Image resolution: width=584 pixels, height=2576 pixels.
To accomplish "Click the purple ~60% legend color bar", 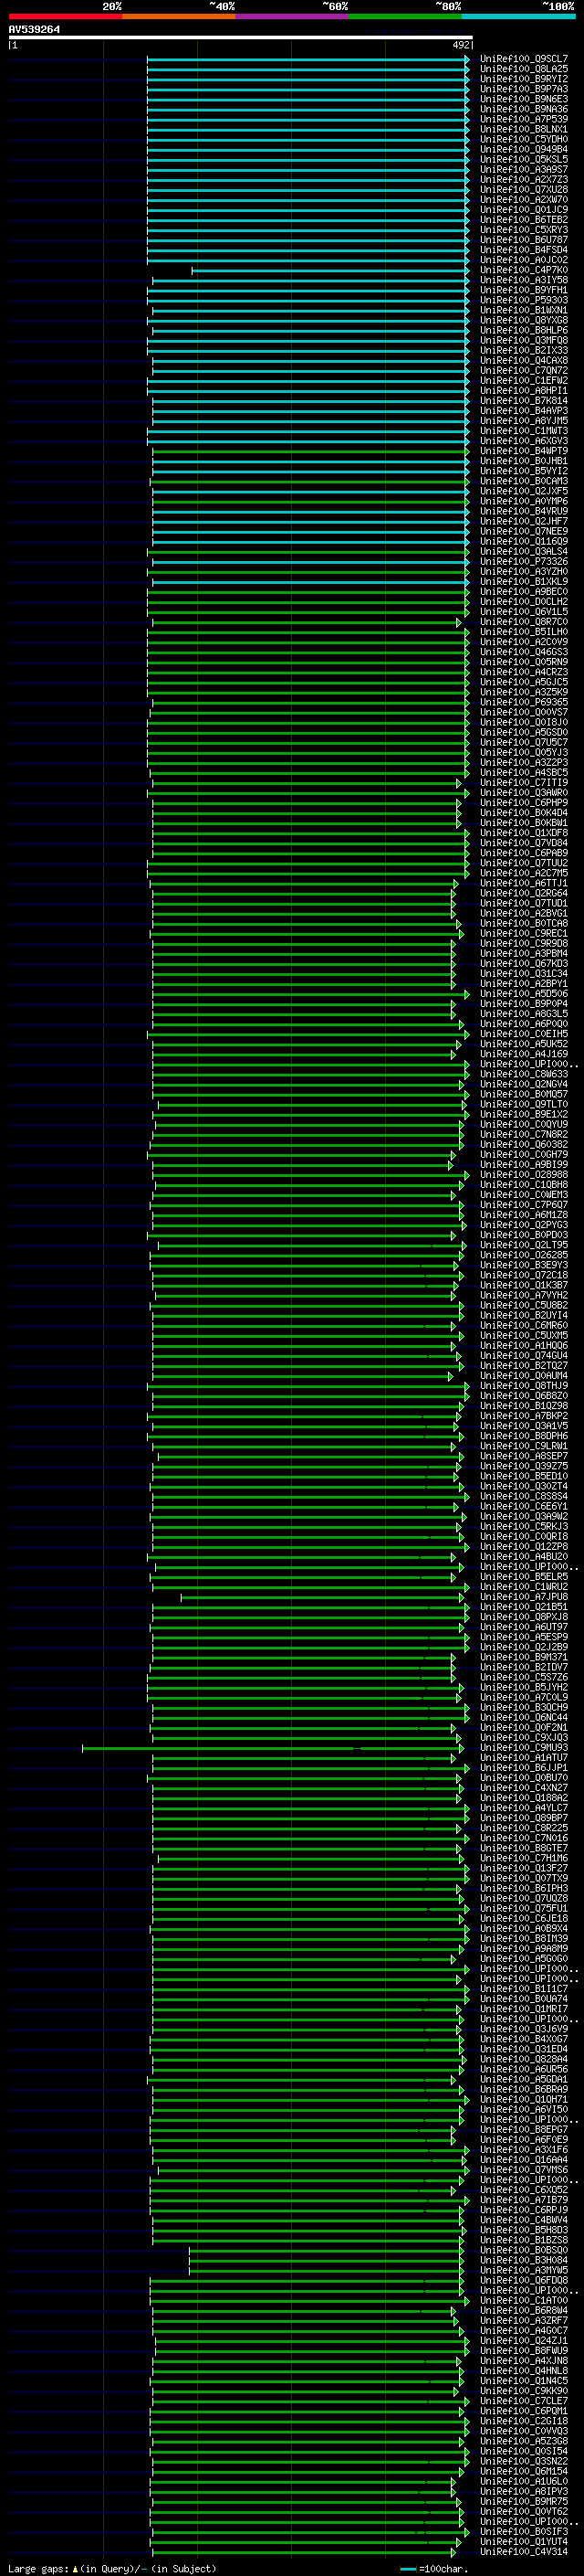I will click(293, 16).
